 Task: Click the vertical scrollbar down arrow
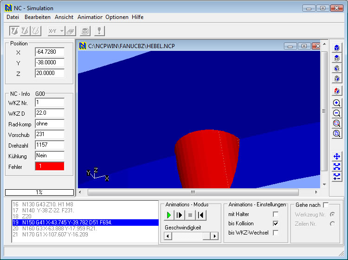click(x=324, y=184)
